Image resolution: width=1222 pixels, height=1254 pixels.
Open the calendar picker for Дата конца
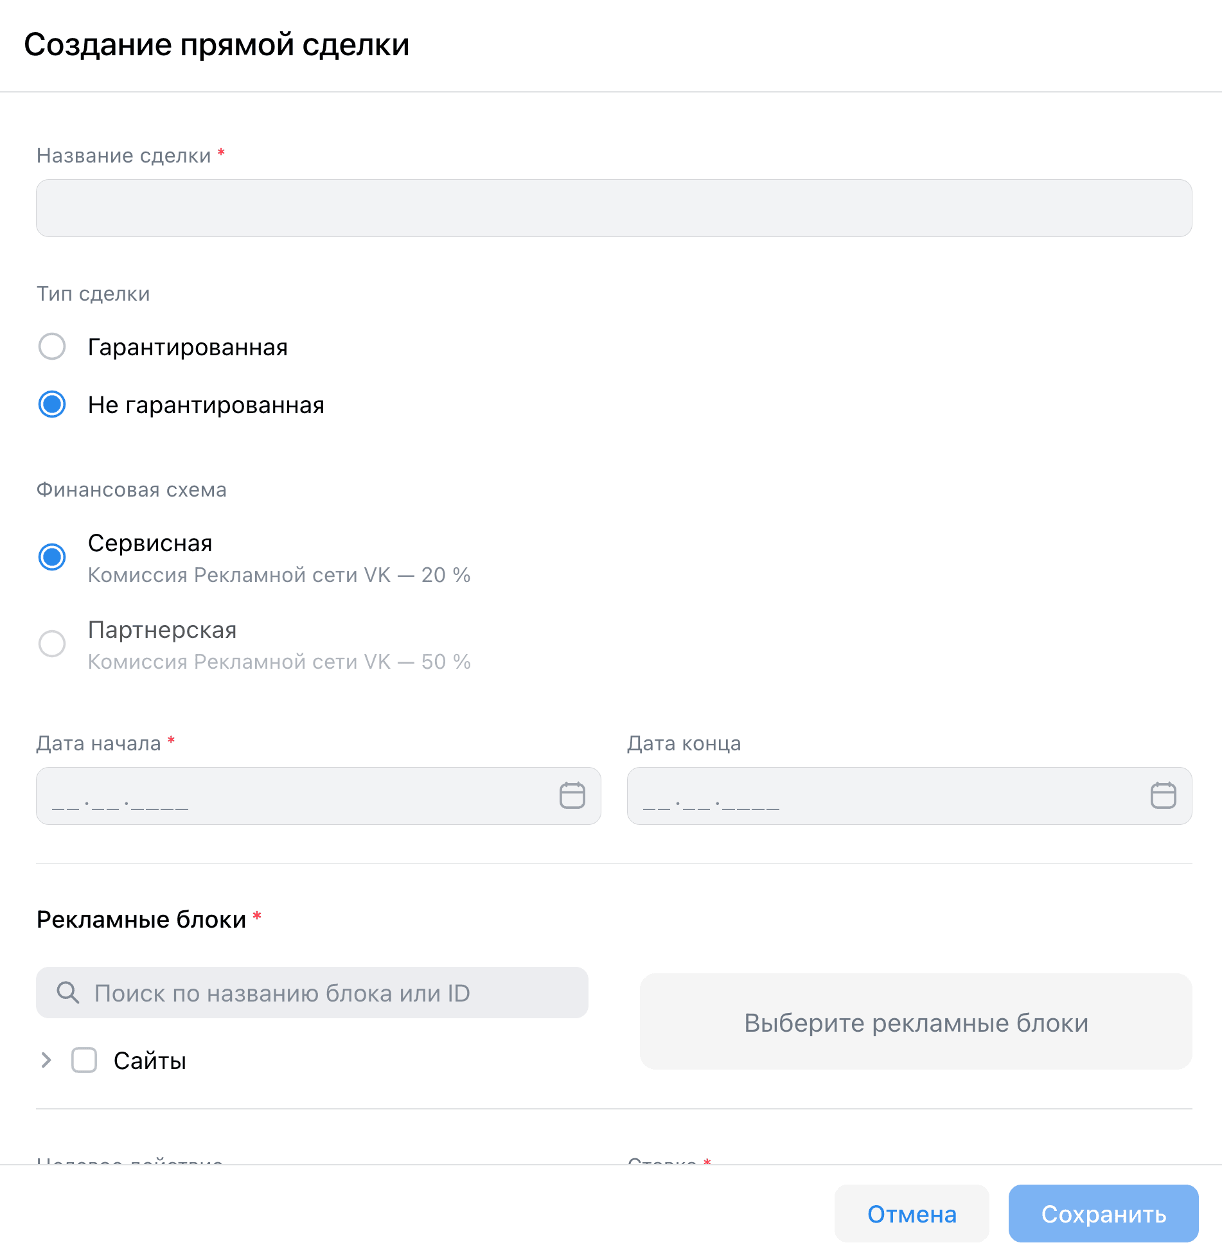point(1163,795)
